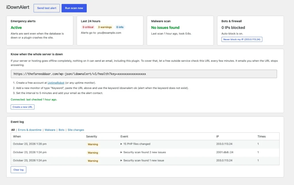Screen dimensions: 294x185
Task: Click the Times column header
Action: pyautogui.click(x=261, y=136)
